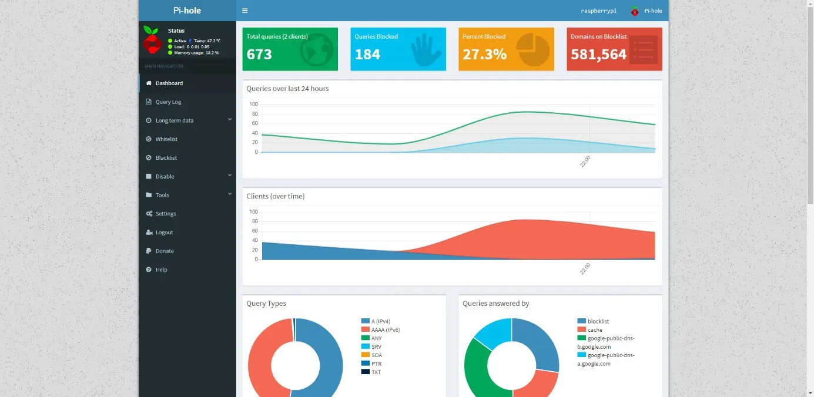Click the Dashboard home icon
Viewport: 814px width, 397px height.
point(149,83)
